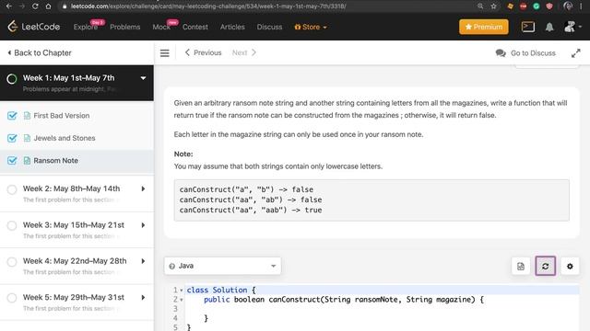This screenshot has width=590, height=331.
Task: Click the Week 1 progress circle
Action: pos(12,79)
